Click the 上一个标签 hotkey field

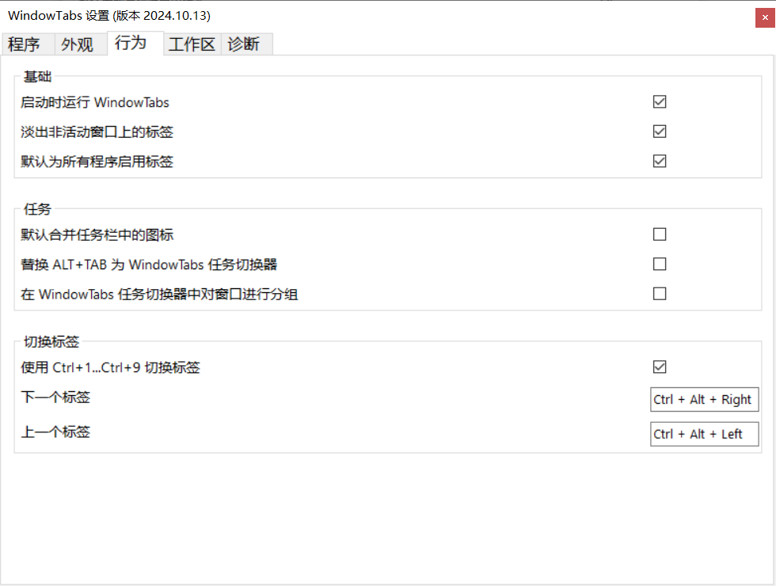tap(704, 434)
